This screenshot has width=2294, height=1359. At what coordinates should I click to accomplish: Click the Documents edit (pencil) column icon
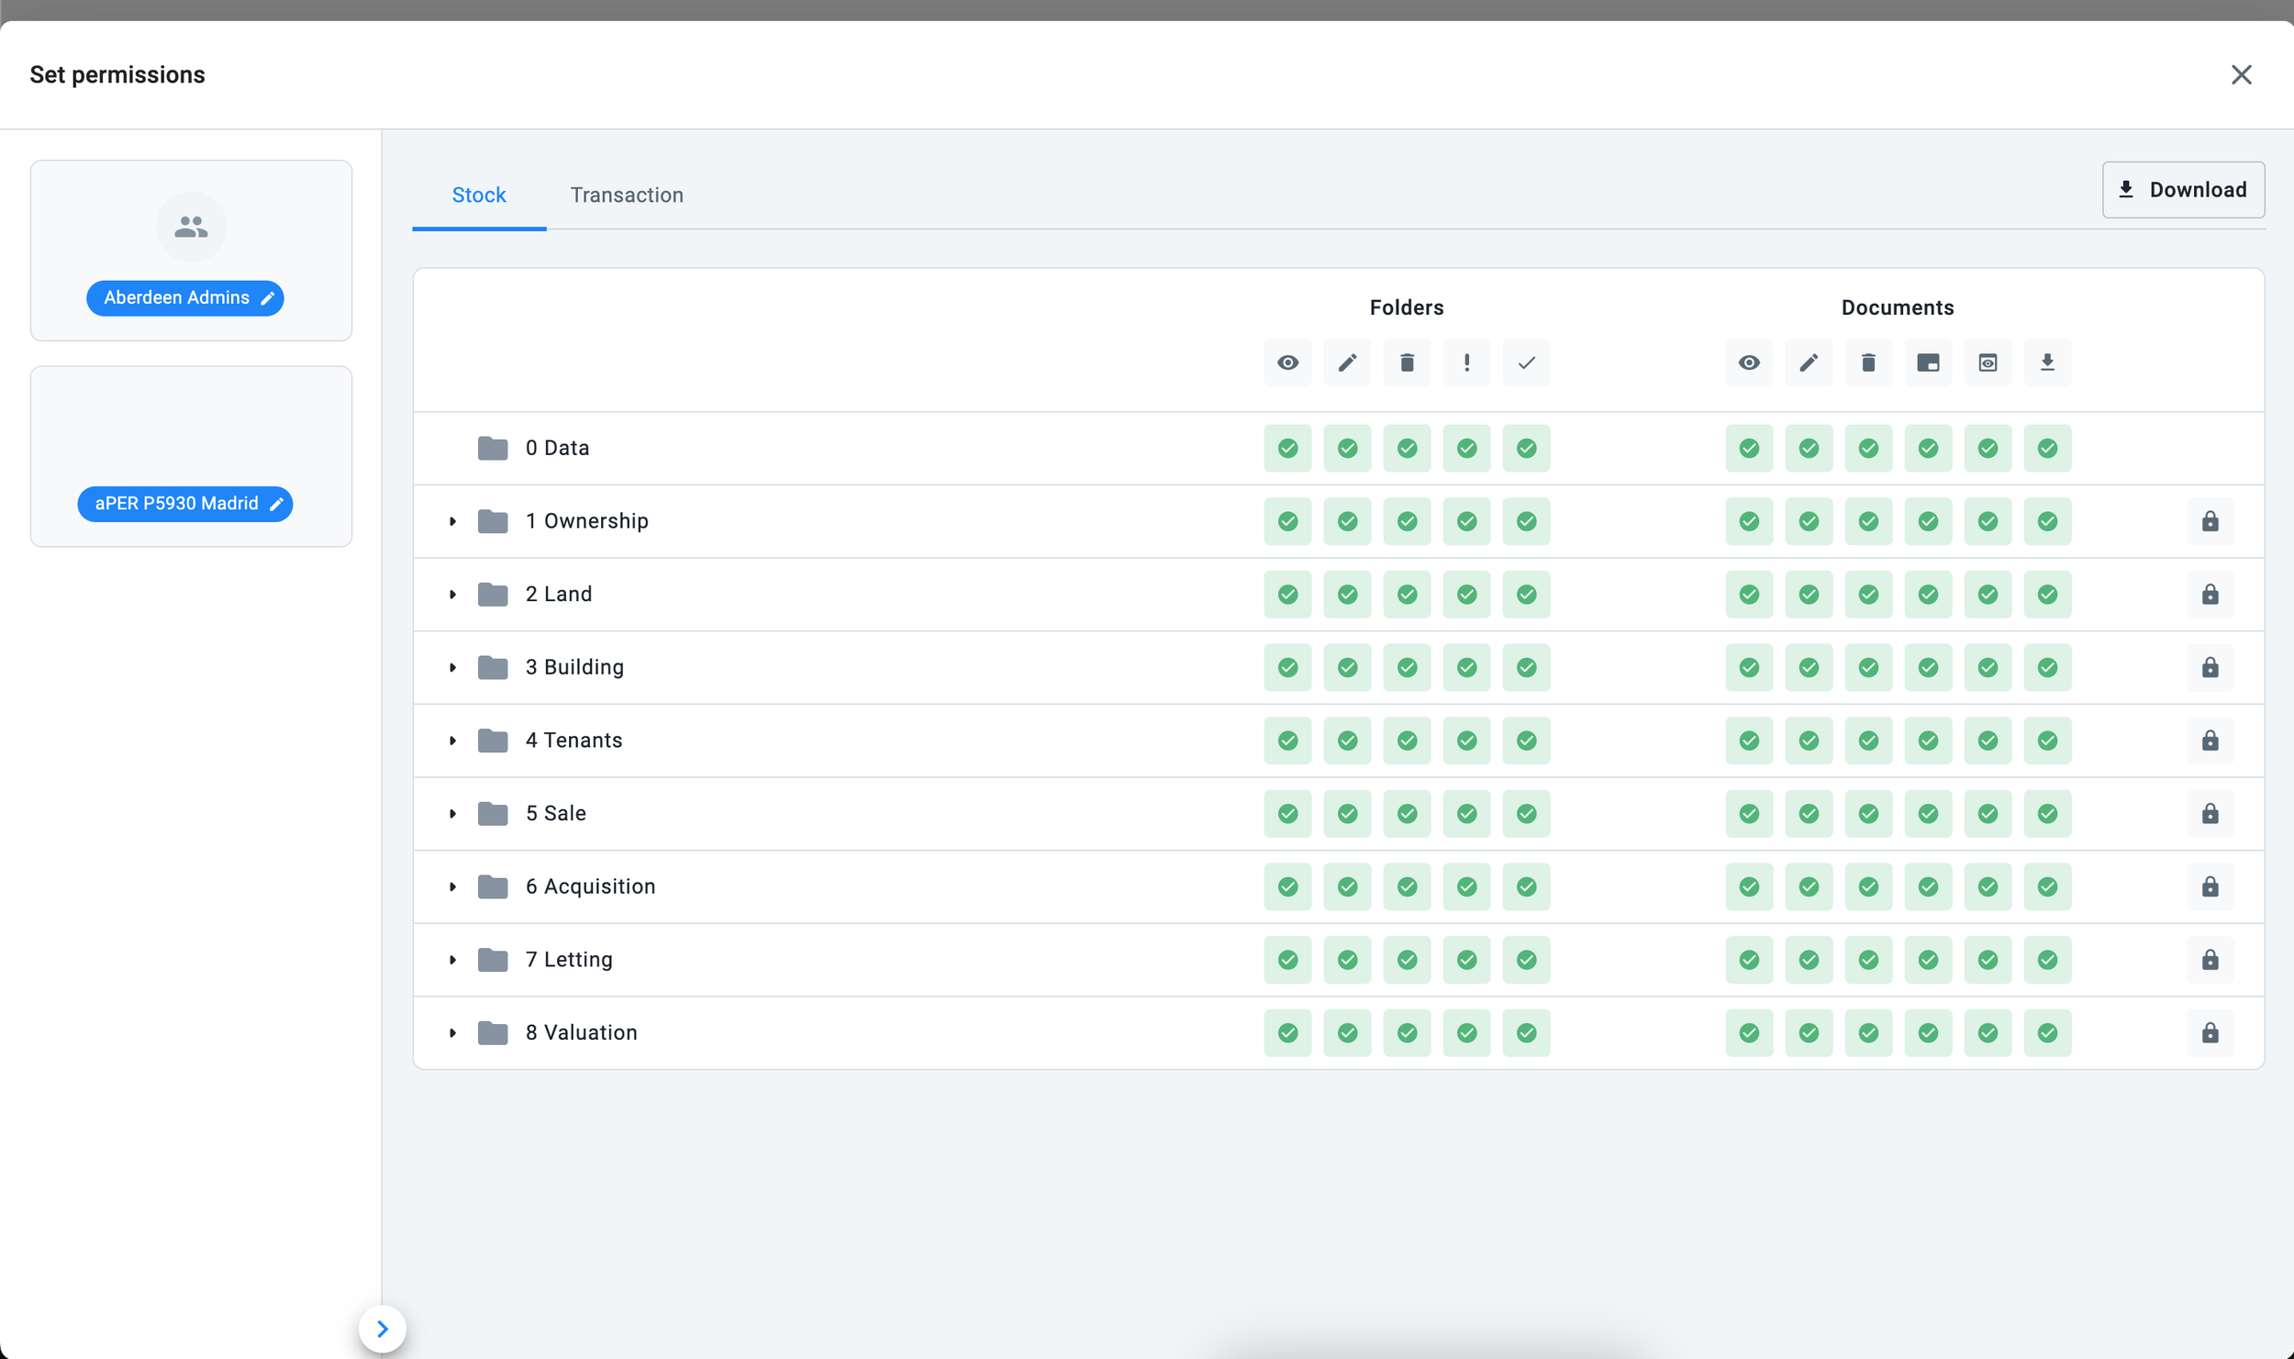click(x=1809, y=362)
